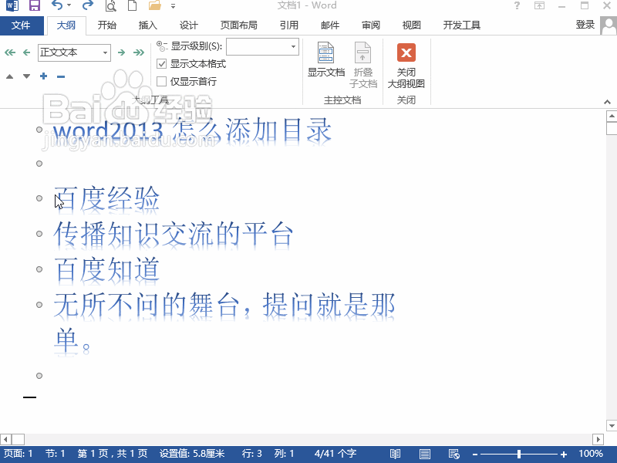Click the text 传播知识交流的平台
The image size is (617, 463).
click(173, 234)
